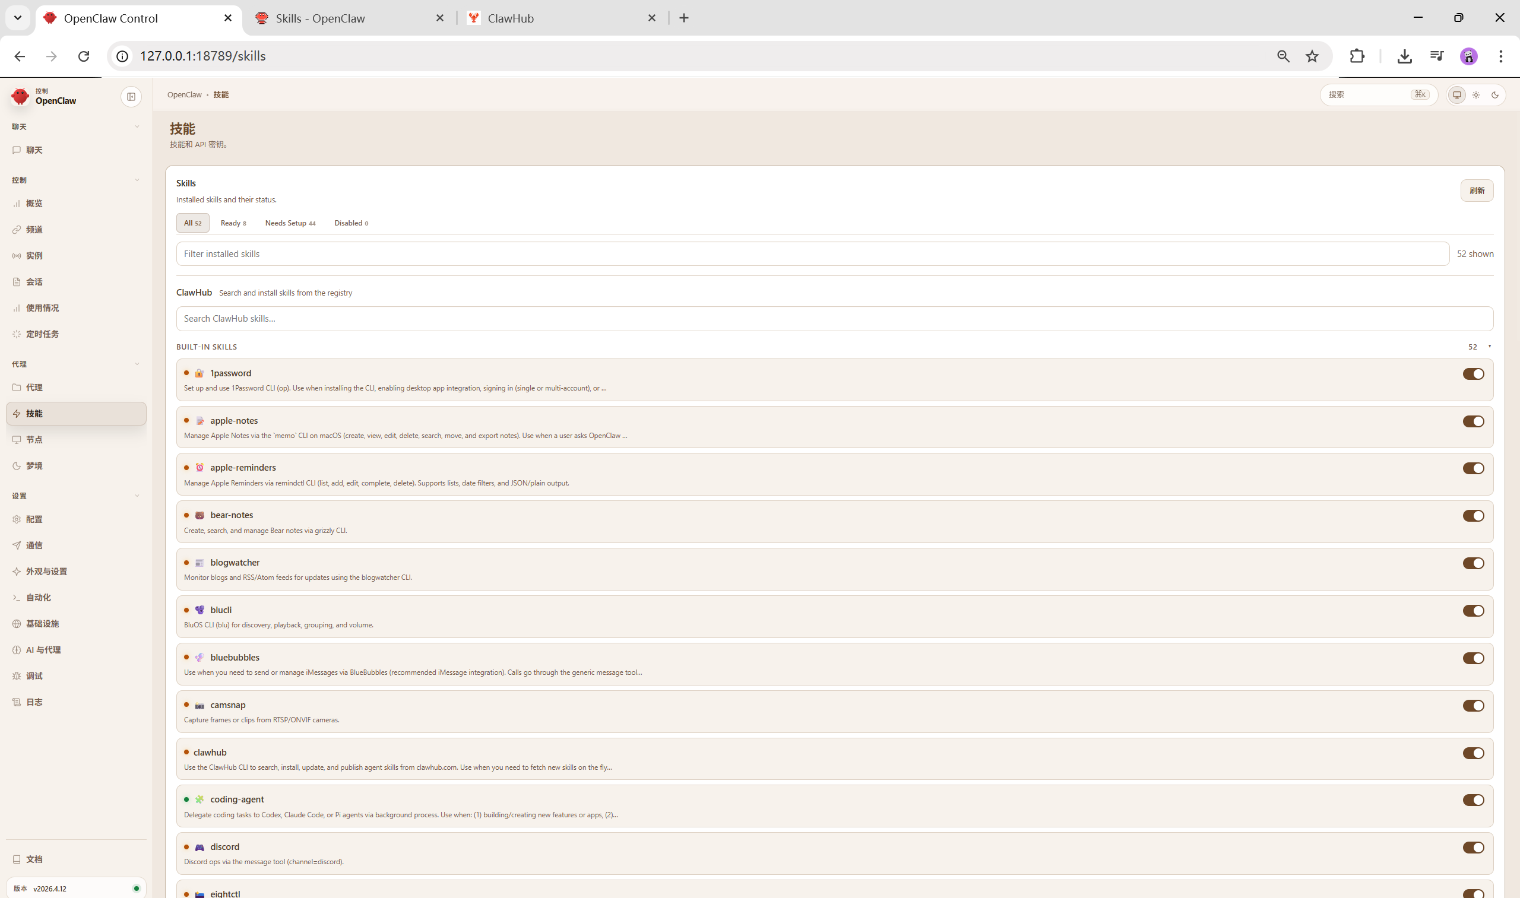
Task: Disable the 1password skill toggle
Action: tap(1472, 374)
